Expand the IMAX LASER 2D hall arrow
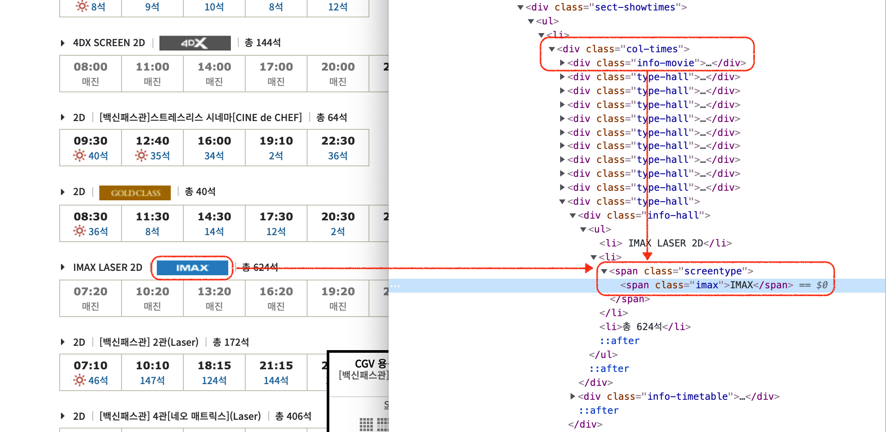This screenshot has height=432, width=886. click(x=63, y=267)
